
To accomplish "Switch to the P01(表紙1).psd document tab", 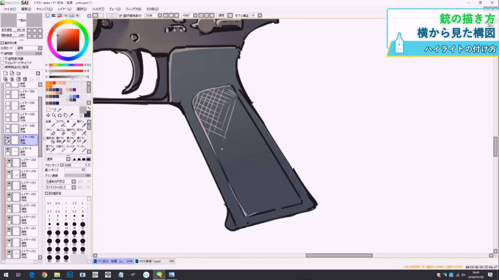I will coord(149,261).
